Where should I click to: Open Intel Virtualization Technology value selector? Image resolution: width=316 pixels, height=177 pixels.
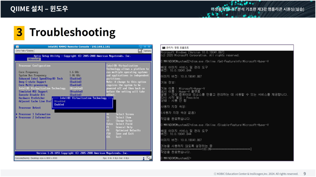coord(76,88)
